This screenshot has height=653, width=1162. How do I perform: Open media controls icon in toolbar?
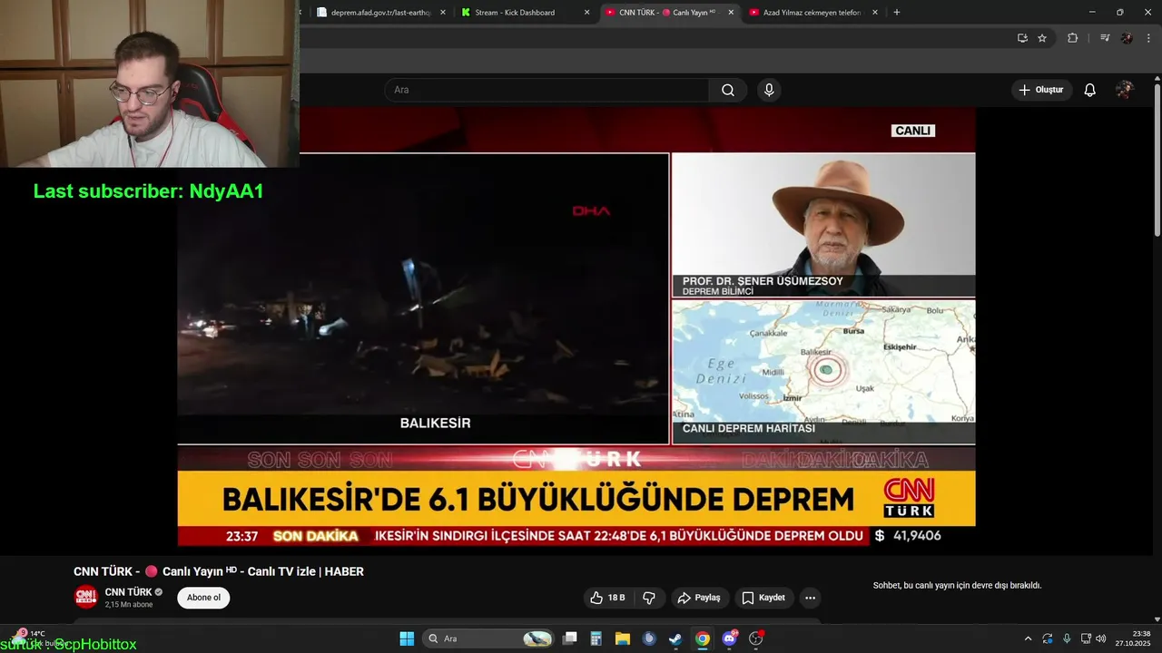click(x=1105, y=38)
